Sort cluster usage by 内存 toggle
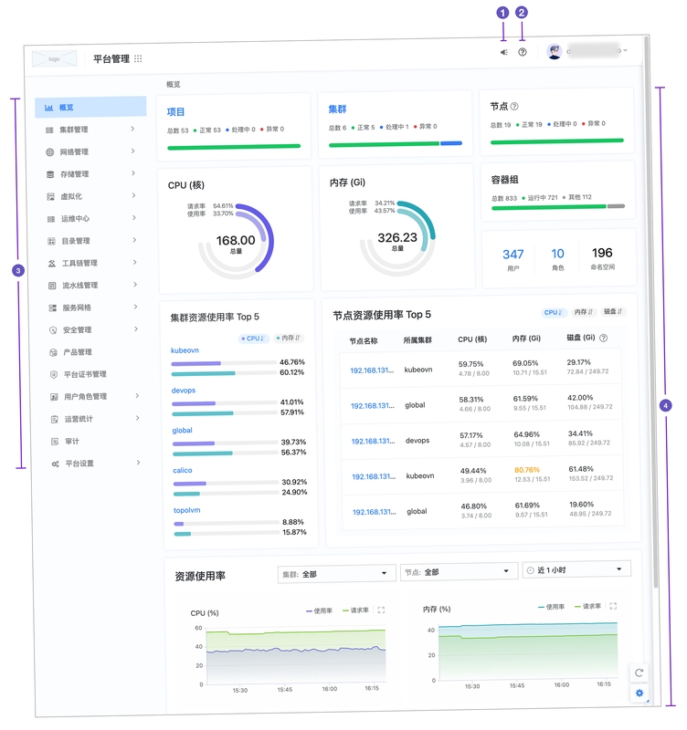 tap(289, 338)
